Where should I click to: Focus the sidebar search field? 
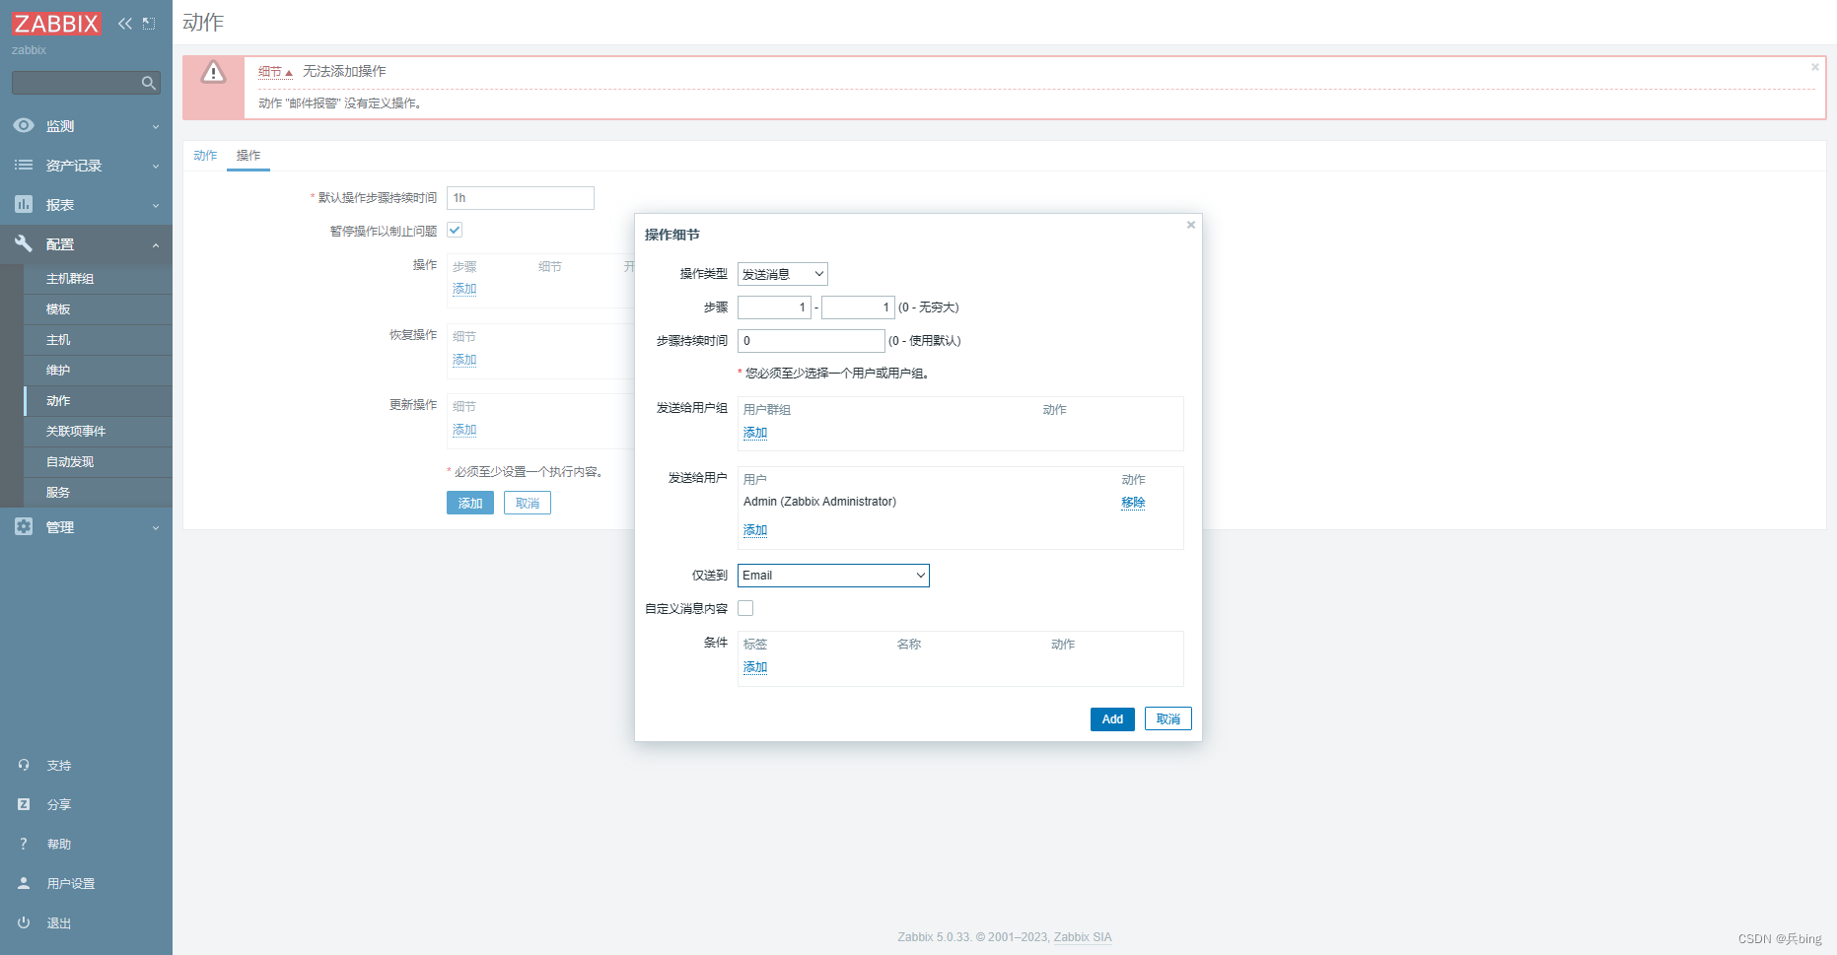point(86,83)
